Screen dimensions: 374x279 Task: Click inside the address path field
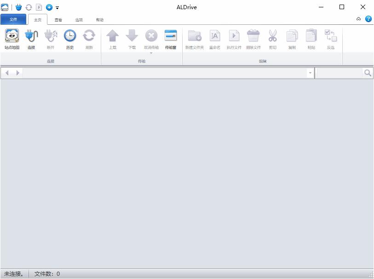coord(165,73)
